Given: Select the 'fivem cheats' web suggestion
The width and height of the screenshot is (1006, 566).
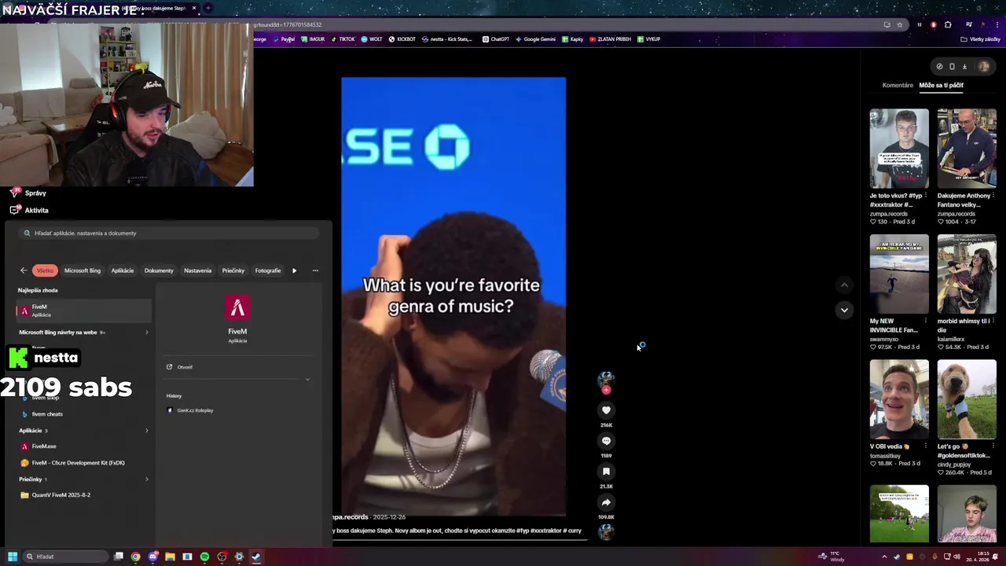Looking at the screenshot, I should (x=47, y=414).
